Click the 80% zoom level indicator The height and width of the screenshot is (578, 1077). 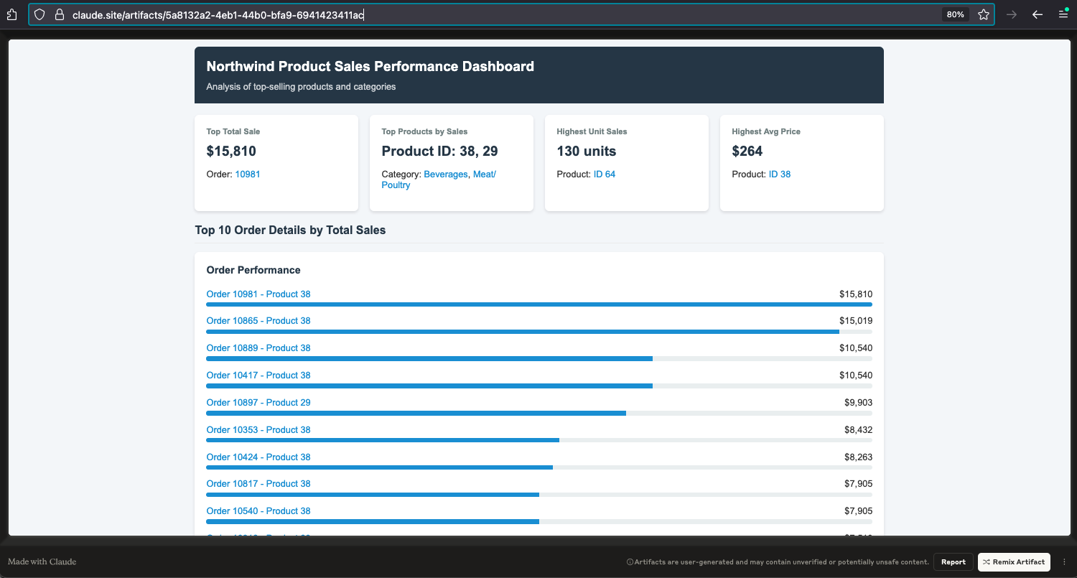click(955, 14)
